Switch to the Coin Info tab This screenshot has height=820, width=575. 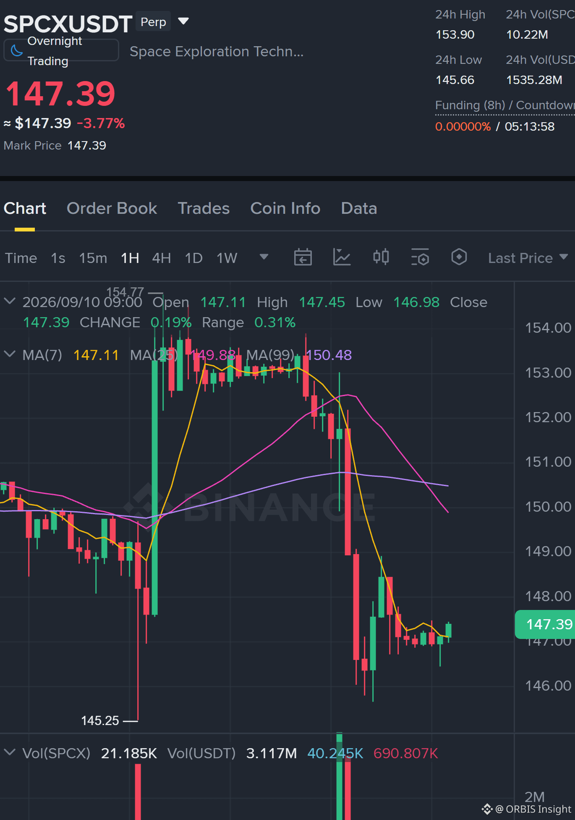click(x=285, y=208)
